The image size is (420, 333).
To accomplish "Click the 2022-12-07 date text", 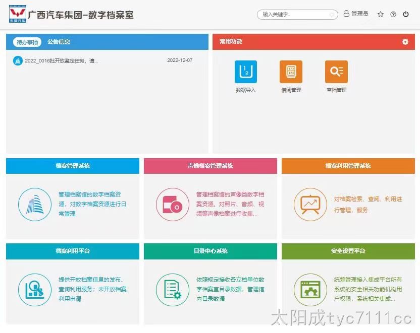I will (x=180, y=60).
